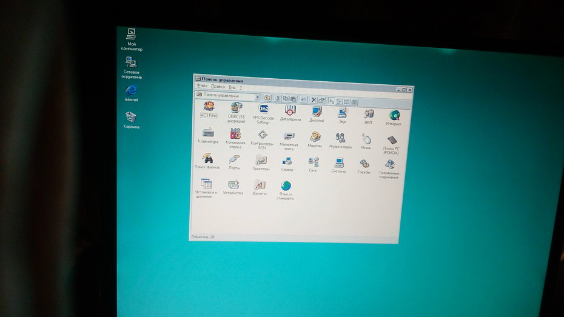Open Устройства devices icon
The width and height of the screenshot is (564, 317).
233,188
